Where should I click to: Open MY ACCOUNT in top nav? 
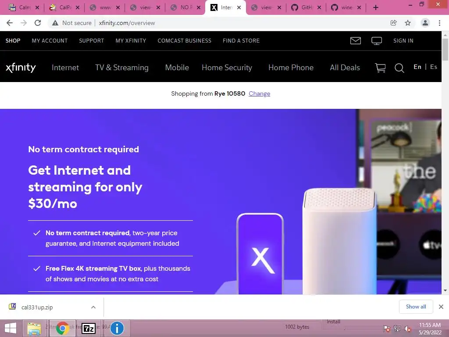[50, 41]
